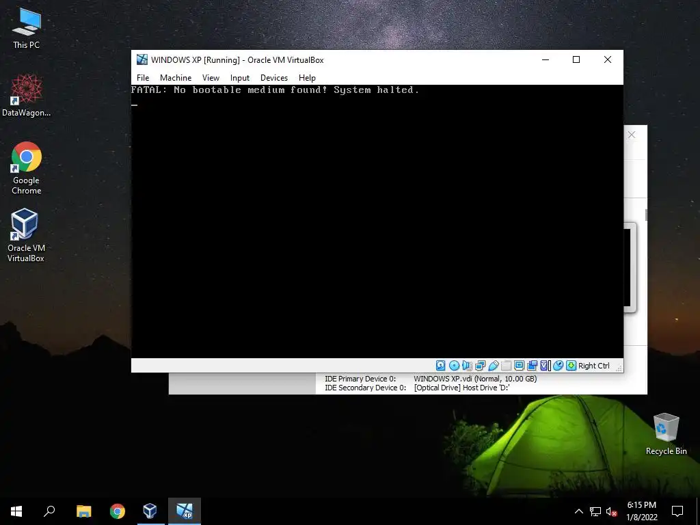Select the DataWagon desktop shortcut
Screen dimensions: 700x525
click(27, 96)
